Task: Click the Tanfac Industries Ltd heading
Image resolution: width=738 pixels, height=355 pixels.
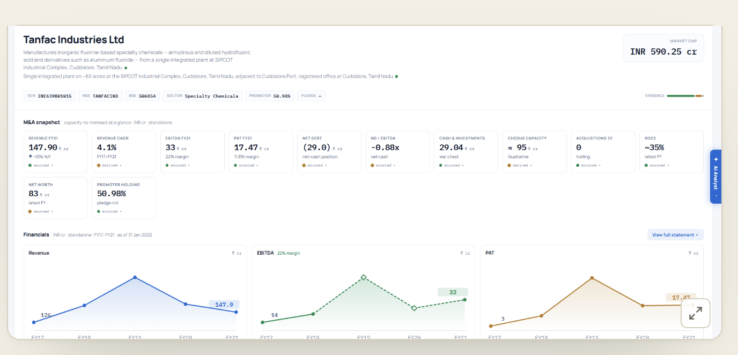Action: (73, 40)
